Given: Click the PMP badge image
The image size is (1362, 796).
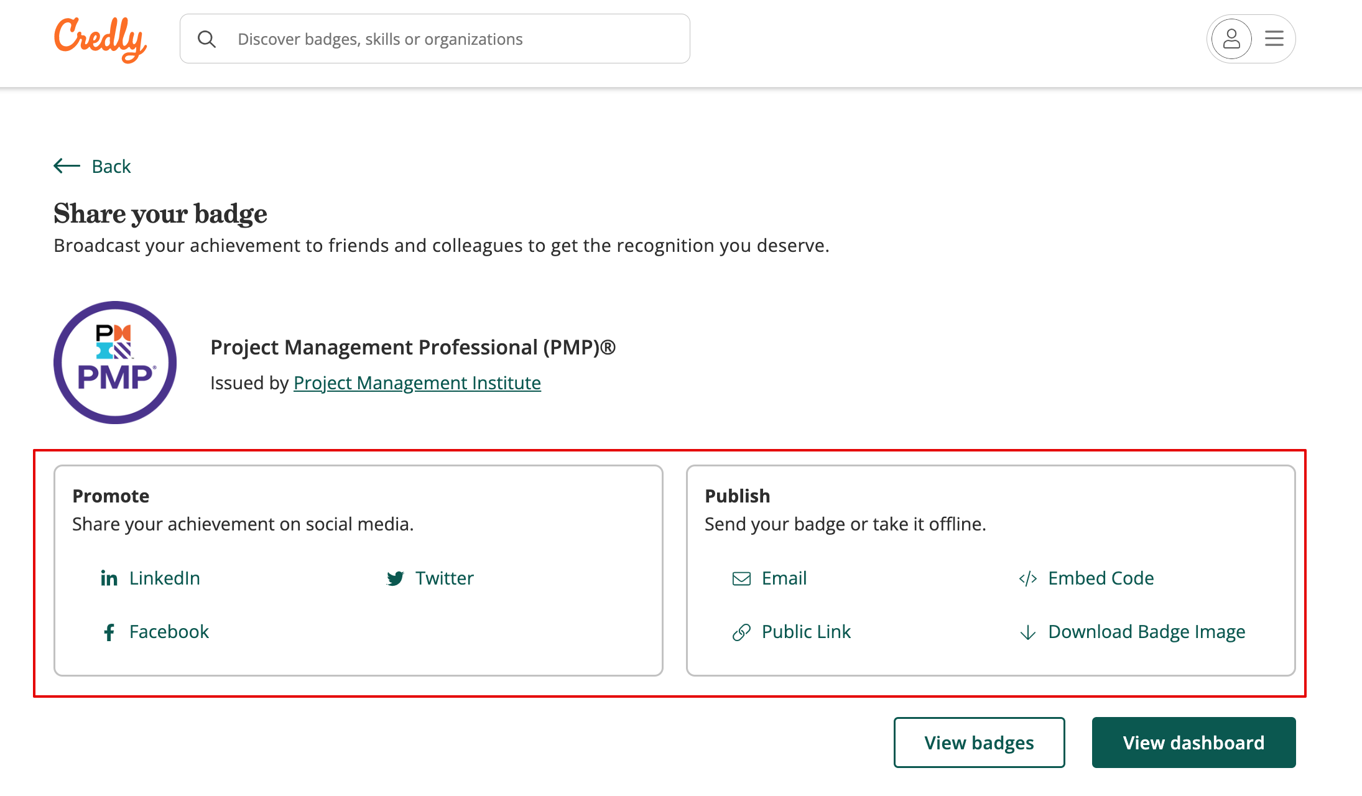Looking at the screenshot, I should click(x=115, y=363).
